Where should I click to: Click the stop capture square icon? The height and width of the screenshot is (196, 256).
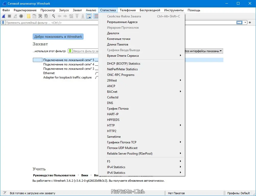(9, 16)
